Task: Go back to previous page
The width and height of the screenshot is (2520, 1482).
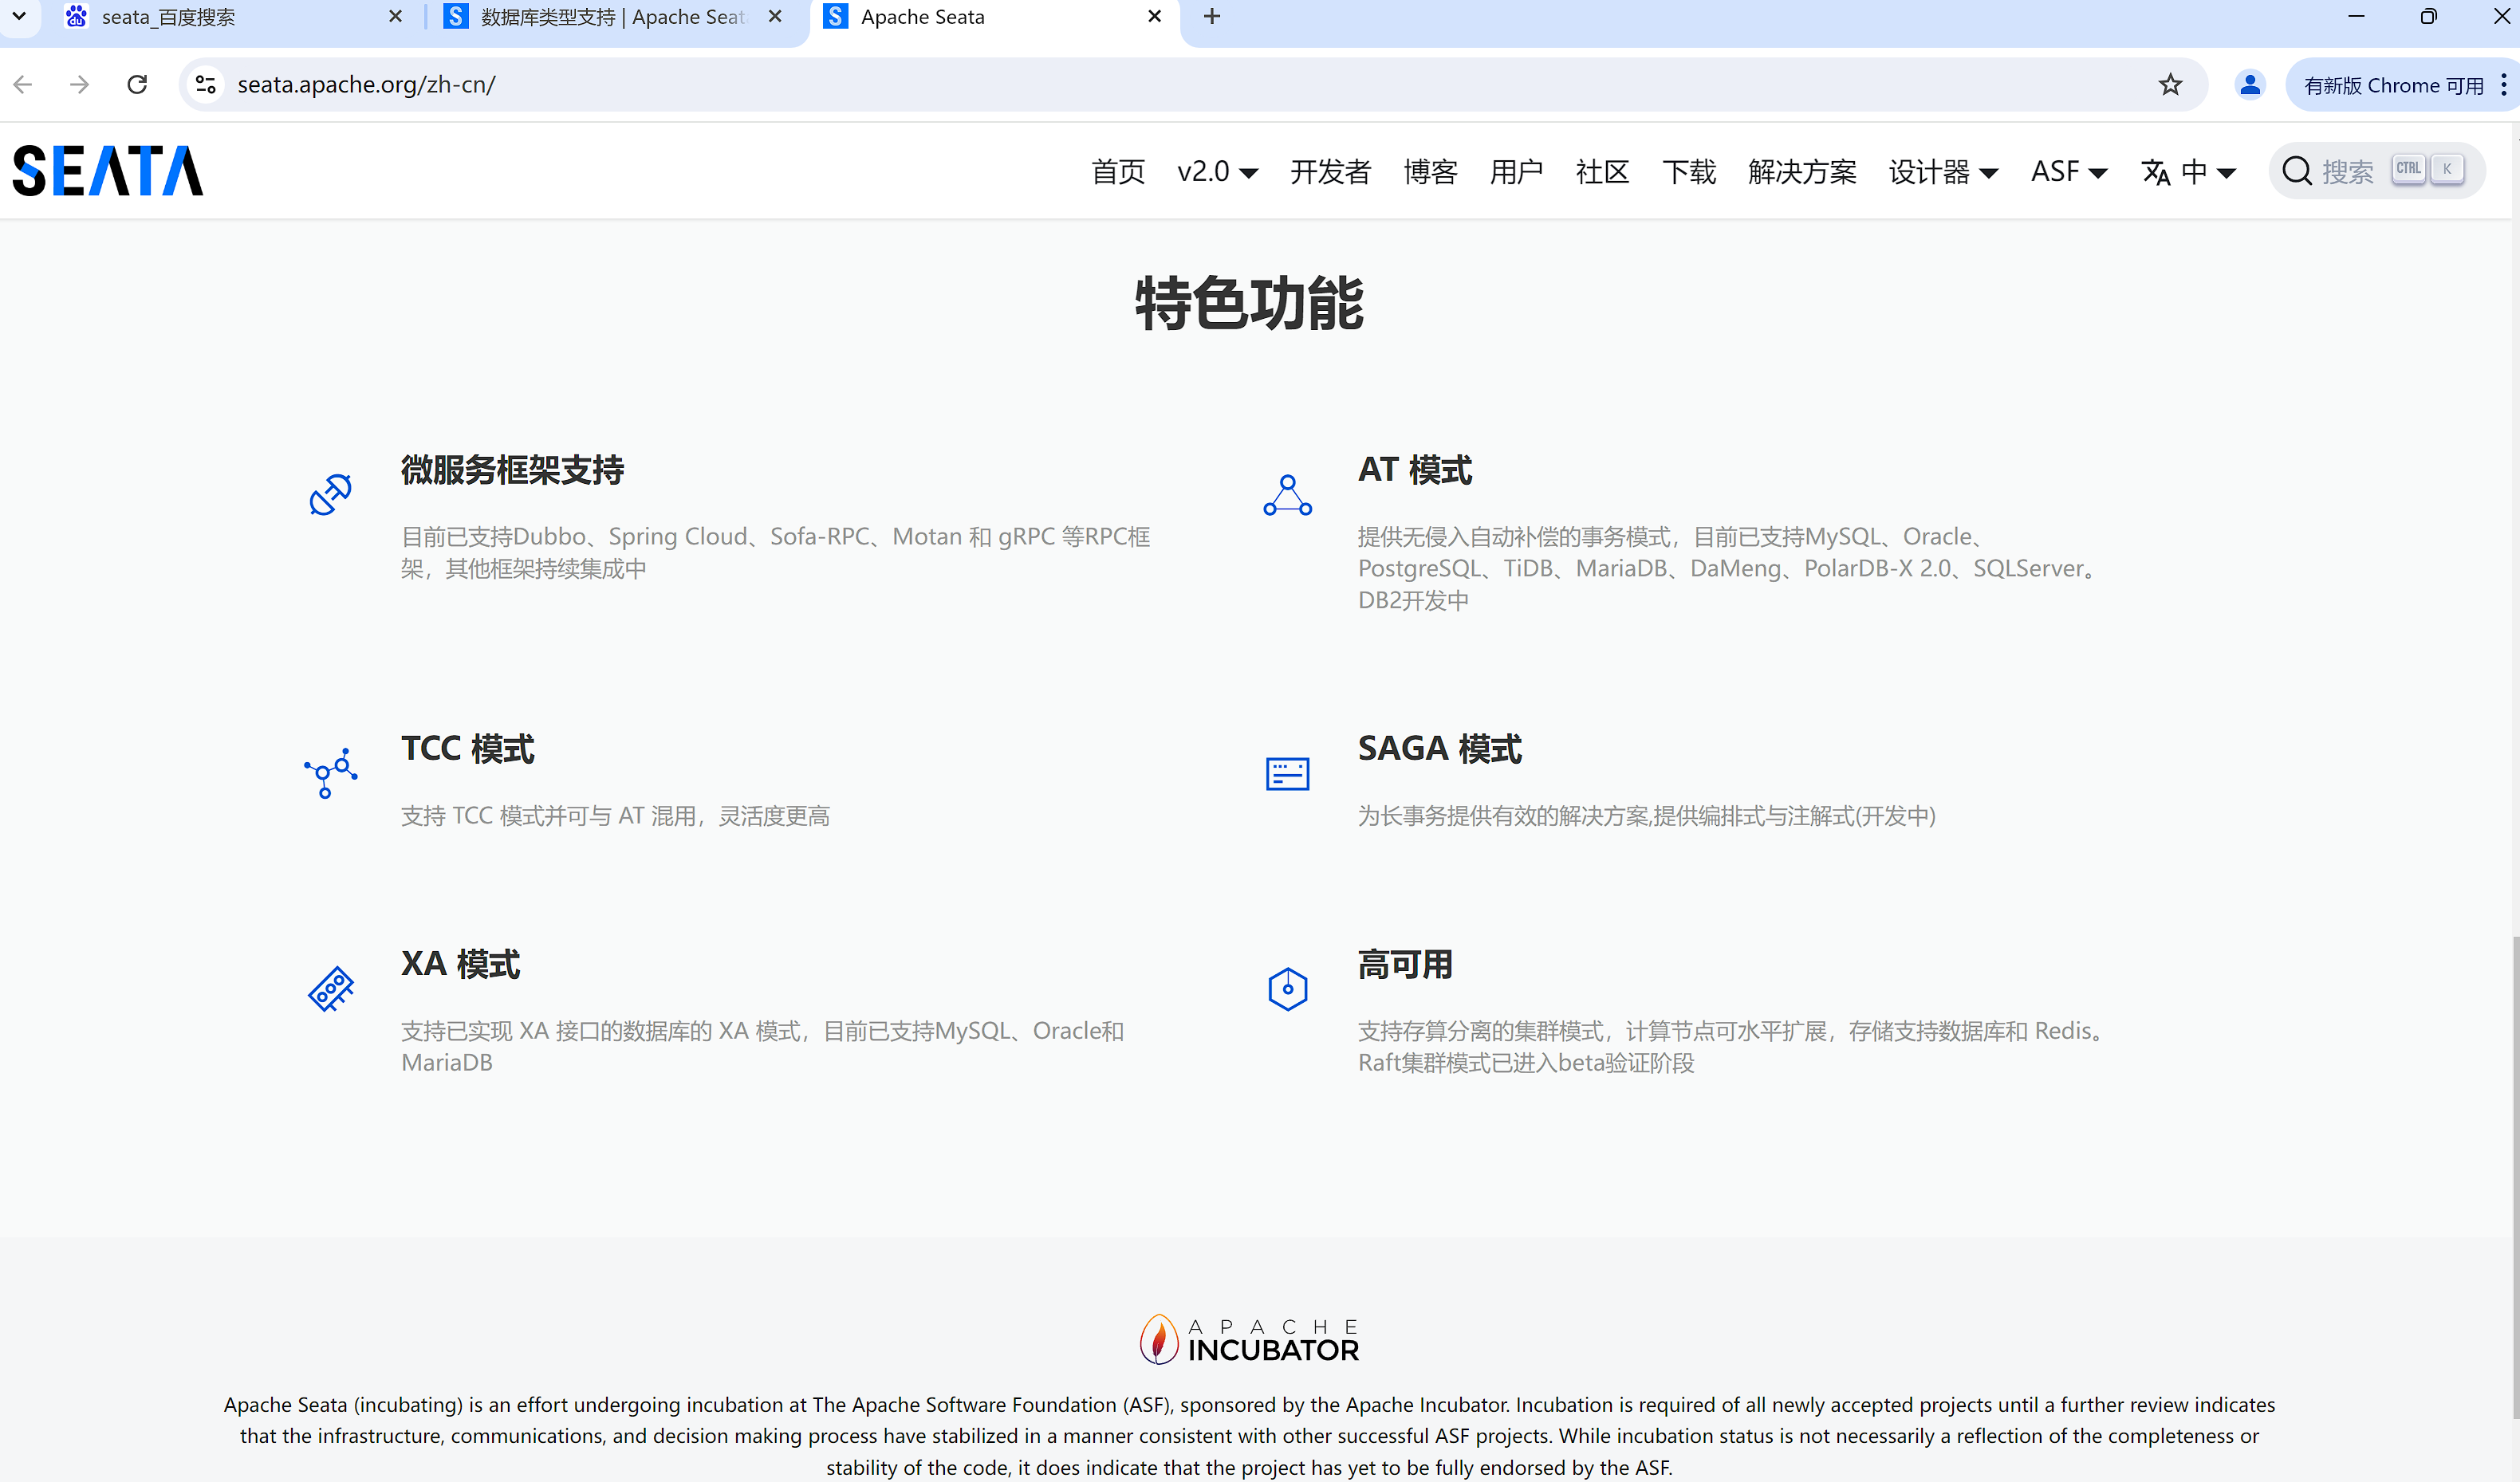Action: 23,85
